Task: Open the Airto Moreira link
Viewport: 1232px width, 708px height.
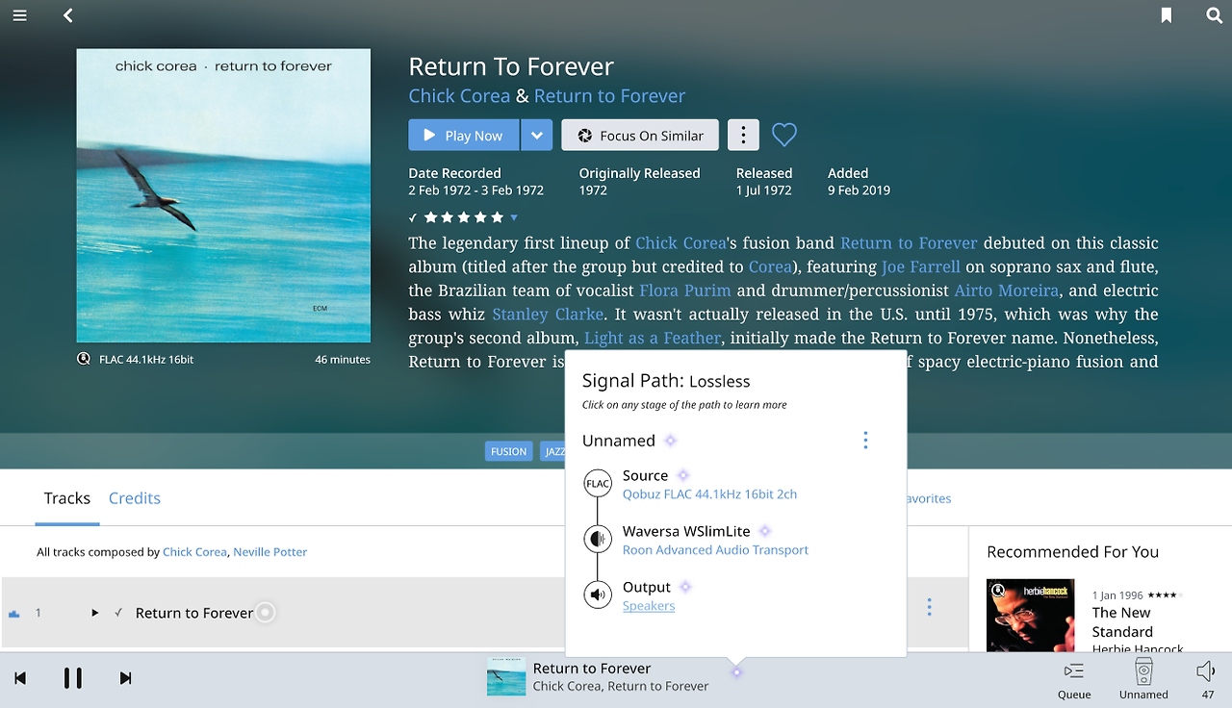Action: coord(1007,291)
